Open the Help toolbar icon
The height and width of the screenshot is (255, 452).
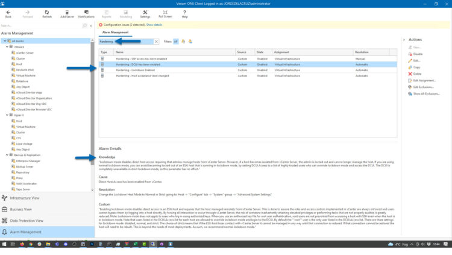[184, 14]
